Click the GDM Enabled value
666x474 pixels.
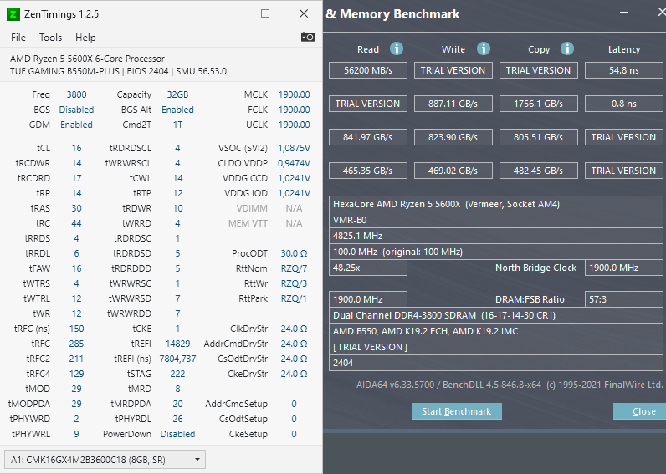(76, 125)
